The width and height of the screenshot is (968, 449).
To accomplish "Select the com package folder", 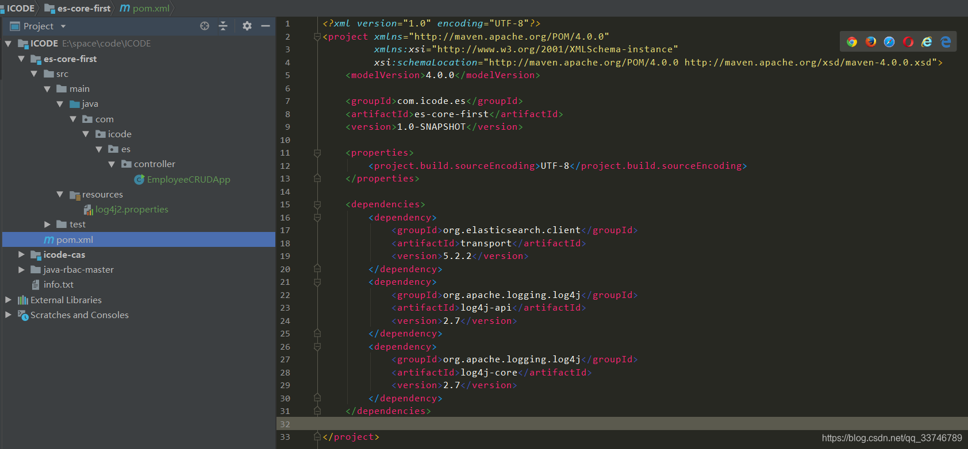I will (105, 119).
